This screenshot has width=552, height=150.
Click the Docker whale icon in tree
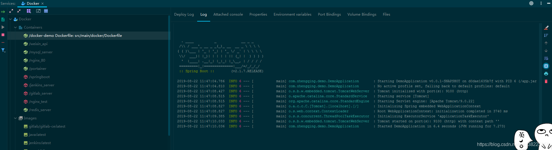pos(16,19)
